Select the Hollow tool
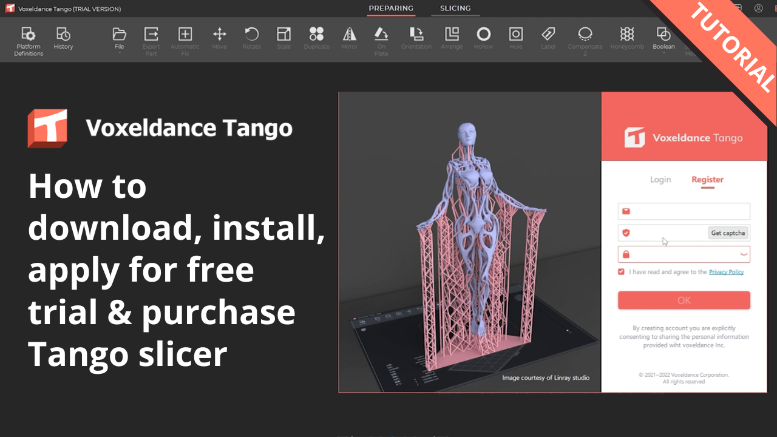Viewport: 777px width, 437px height. 483,38
